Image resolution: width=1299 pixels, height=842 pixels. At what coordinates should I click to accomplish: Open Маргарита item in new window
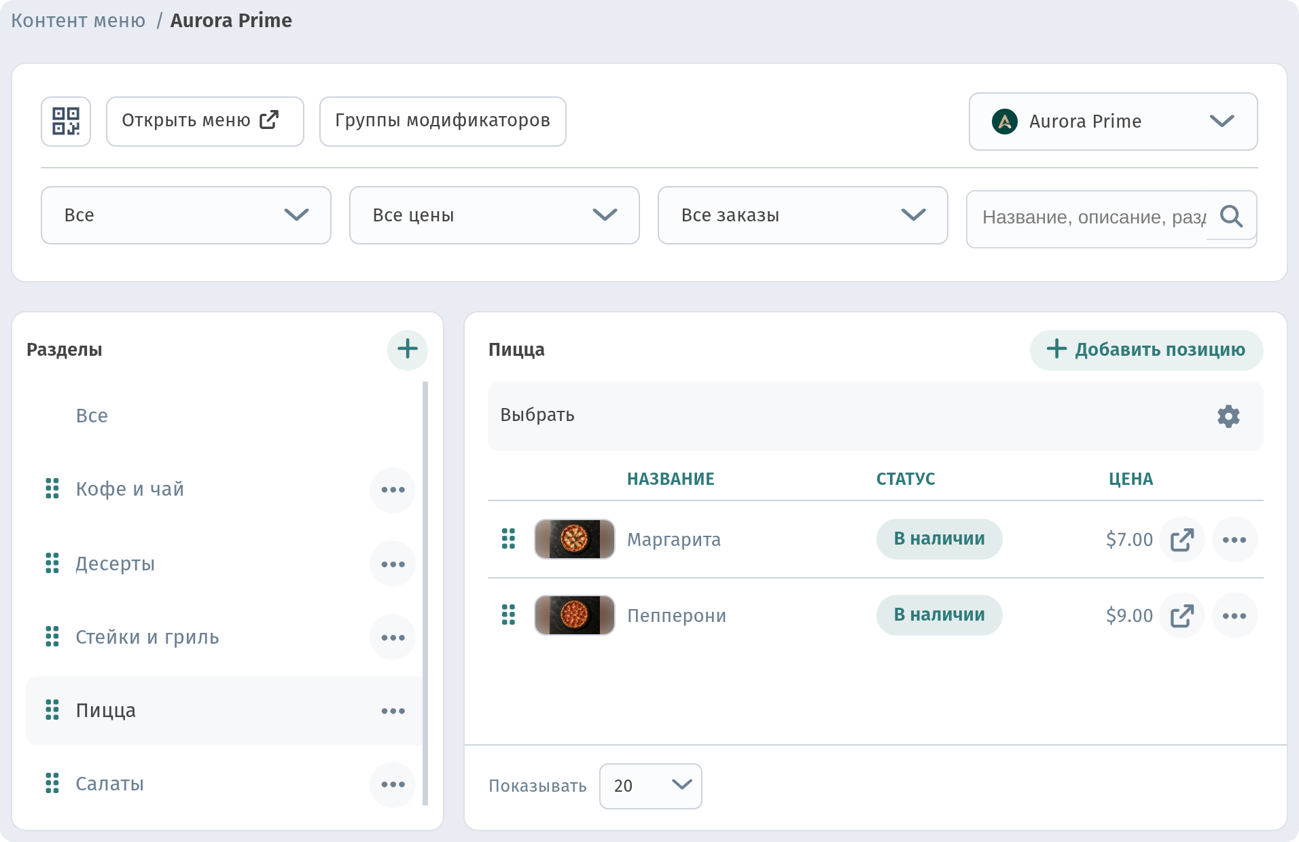point(1182,540)
